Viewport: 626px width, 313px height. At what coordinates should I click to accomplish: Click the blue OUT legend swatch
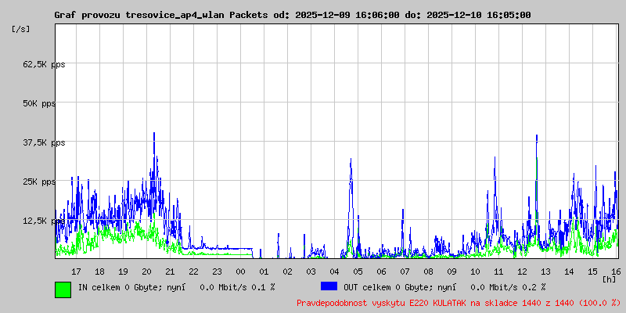[329, 286]
